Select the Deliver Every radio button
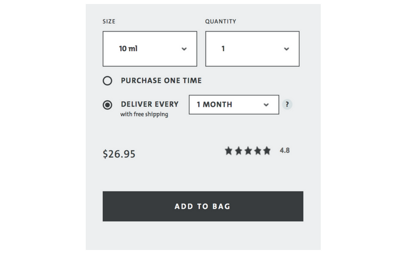406x254 pixels. (x=108, y=105)
